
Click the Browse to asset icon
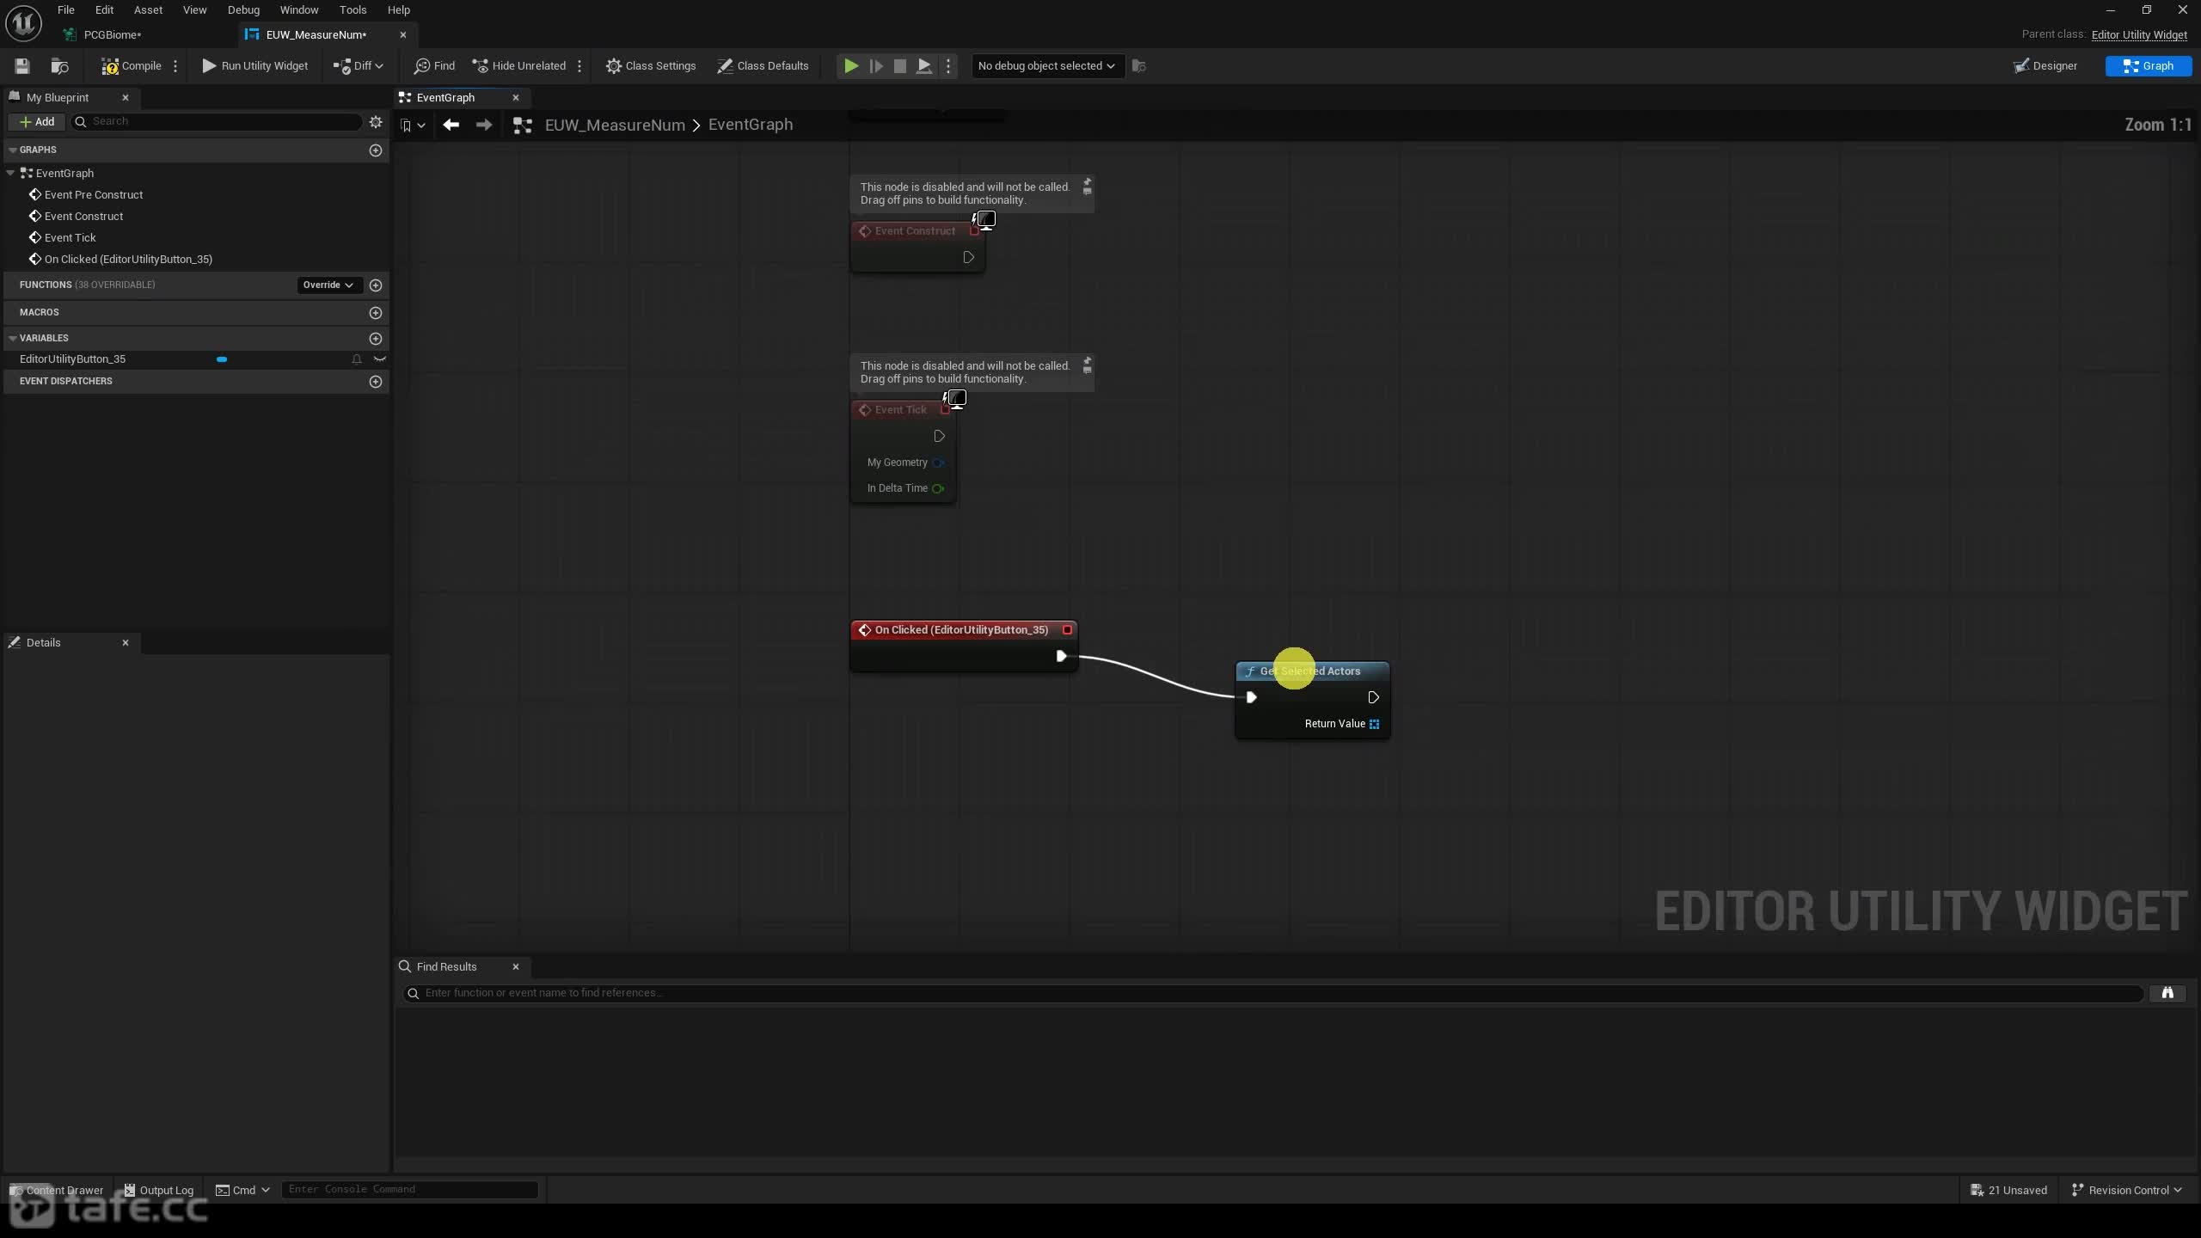click(60, 65)
